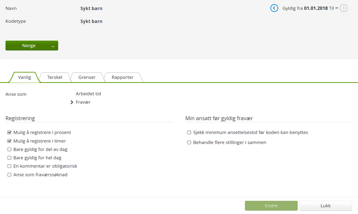Tick Bare gyldig for hel dag
Viewport: 358px width, 214px height.
pyautogui.click(x=9, y=158)
